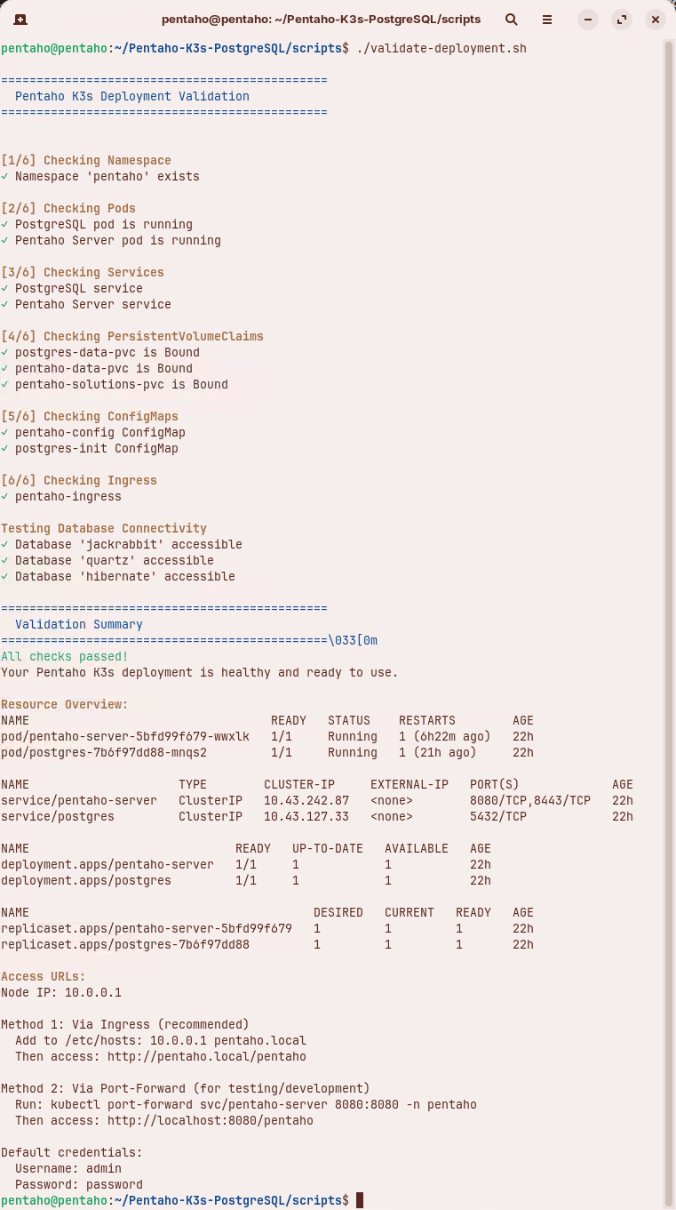The width and height of the screenshot is (676, 1210).
Task: Click the new tab icon in title bar
Action: pos(20,19)
